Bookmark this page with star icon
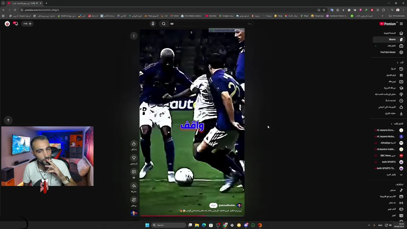 pos(324,10)
